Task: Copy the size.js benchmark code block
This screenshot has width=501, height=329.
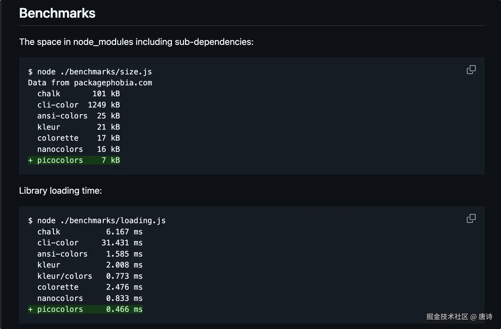Action: 471,70
